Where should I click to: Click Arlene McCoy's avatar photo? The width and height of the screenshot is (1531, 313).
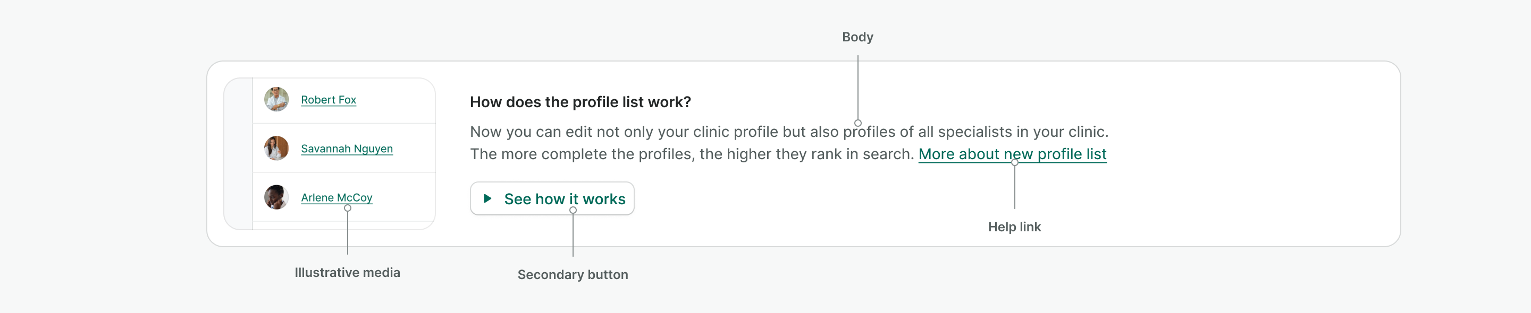click(276, 197)
